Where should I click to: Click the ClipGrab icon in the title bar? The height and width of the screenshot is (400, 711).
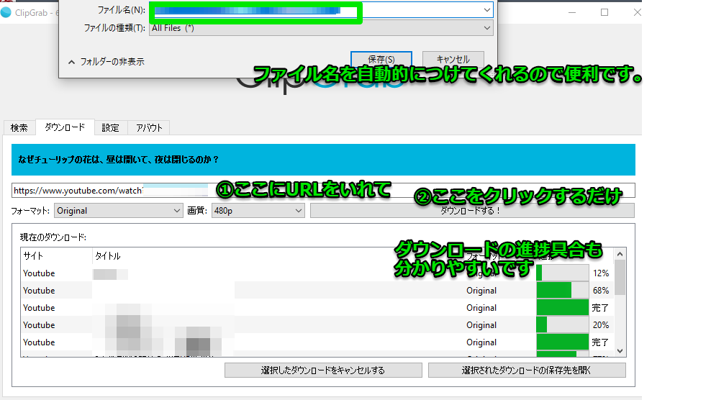pyautogui.click(x=6, y=12)
